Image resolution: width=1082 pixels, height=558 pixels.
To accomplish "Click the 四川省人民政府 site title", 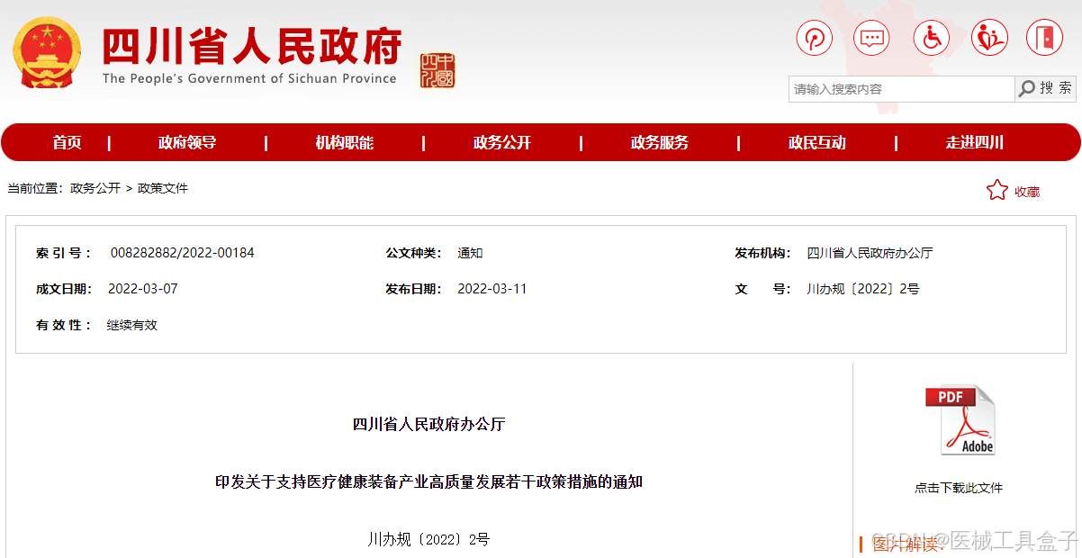I will [x=252, y=46].
